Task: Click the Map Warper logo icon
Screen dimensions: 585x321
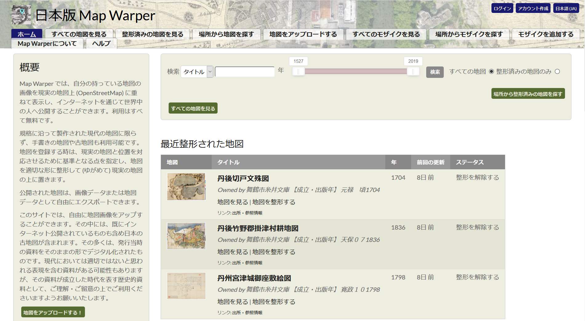Action: pos(21,15)
